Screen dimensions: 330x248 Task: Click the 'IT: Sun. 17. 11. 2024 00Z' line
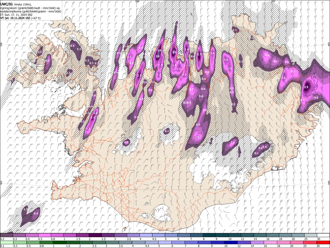[x=16, y=15]
